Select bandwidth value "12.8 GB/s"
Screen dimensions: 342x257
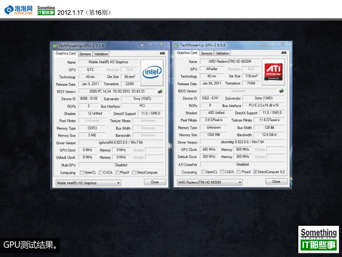(269, 135)
